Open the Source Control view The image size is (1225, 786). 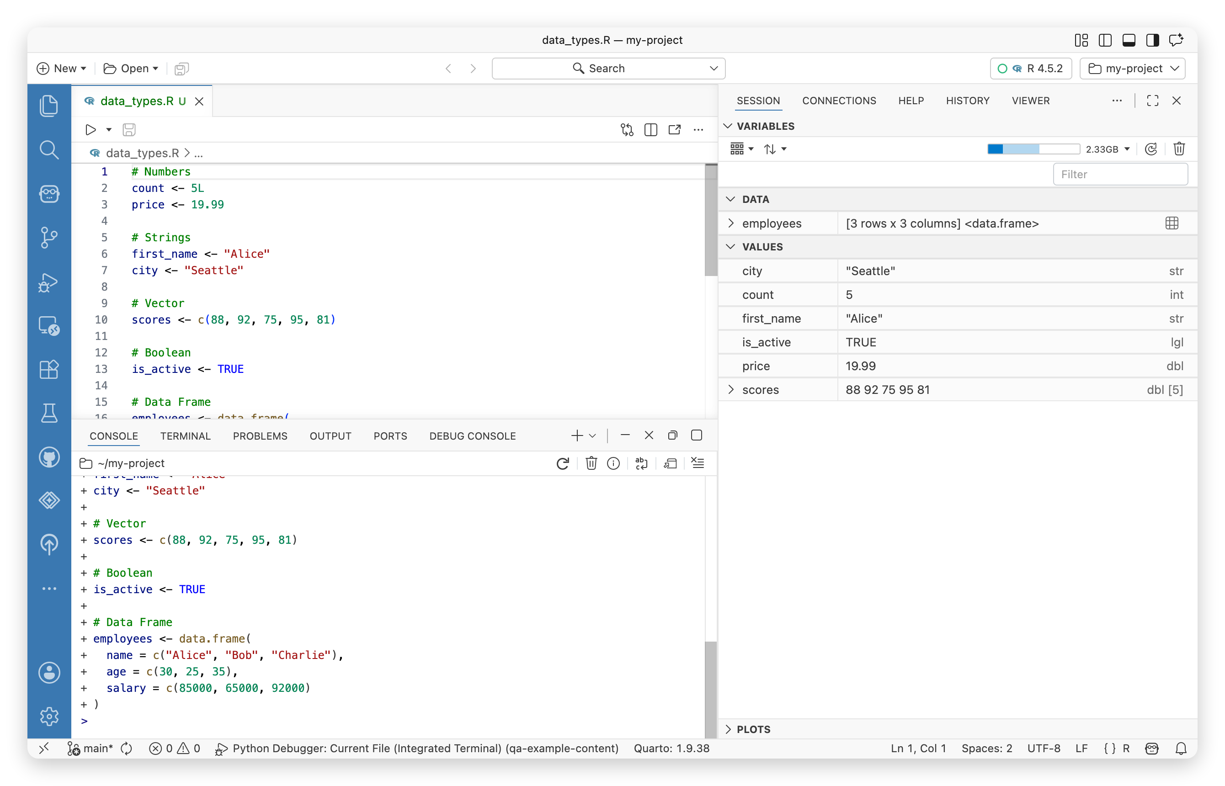pyautogui.click(x=49, y=237)
